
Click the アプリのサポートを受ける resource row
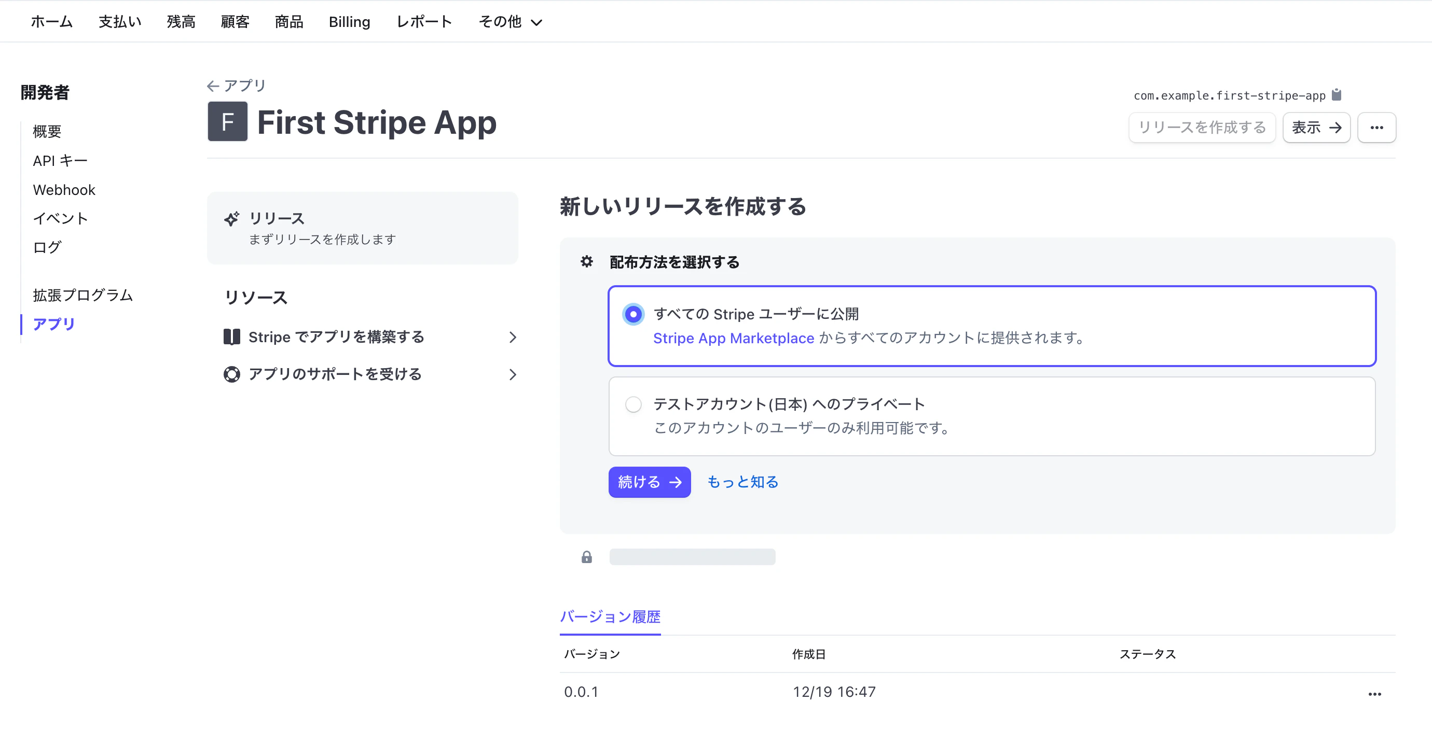pos(370,374)
